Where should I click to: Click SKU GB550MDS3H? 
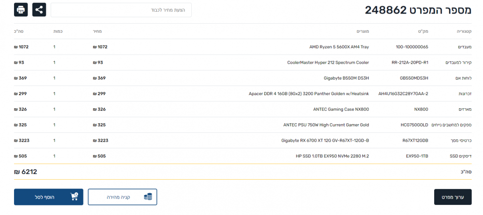(x=414, y=78)
